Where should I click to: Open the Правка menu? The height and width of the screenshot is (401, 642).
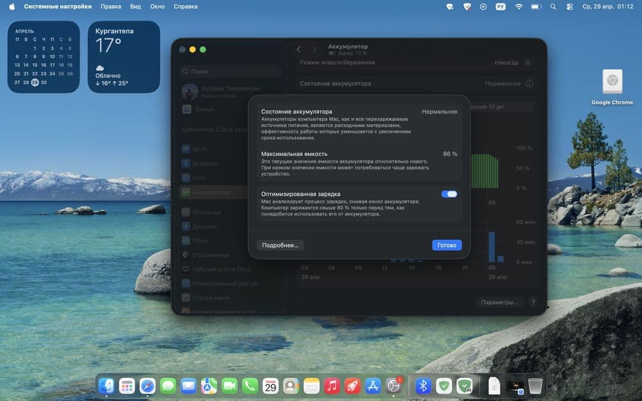[110, 6]
